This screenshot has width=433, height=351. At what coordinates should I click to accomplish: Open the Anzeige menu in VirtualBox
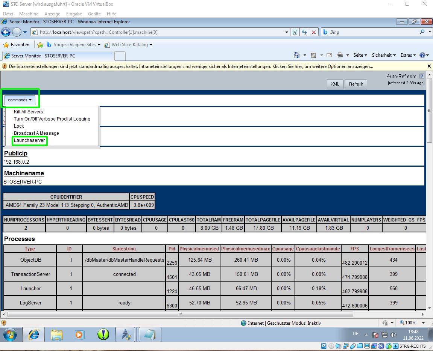pos(52,14)
